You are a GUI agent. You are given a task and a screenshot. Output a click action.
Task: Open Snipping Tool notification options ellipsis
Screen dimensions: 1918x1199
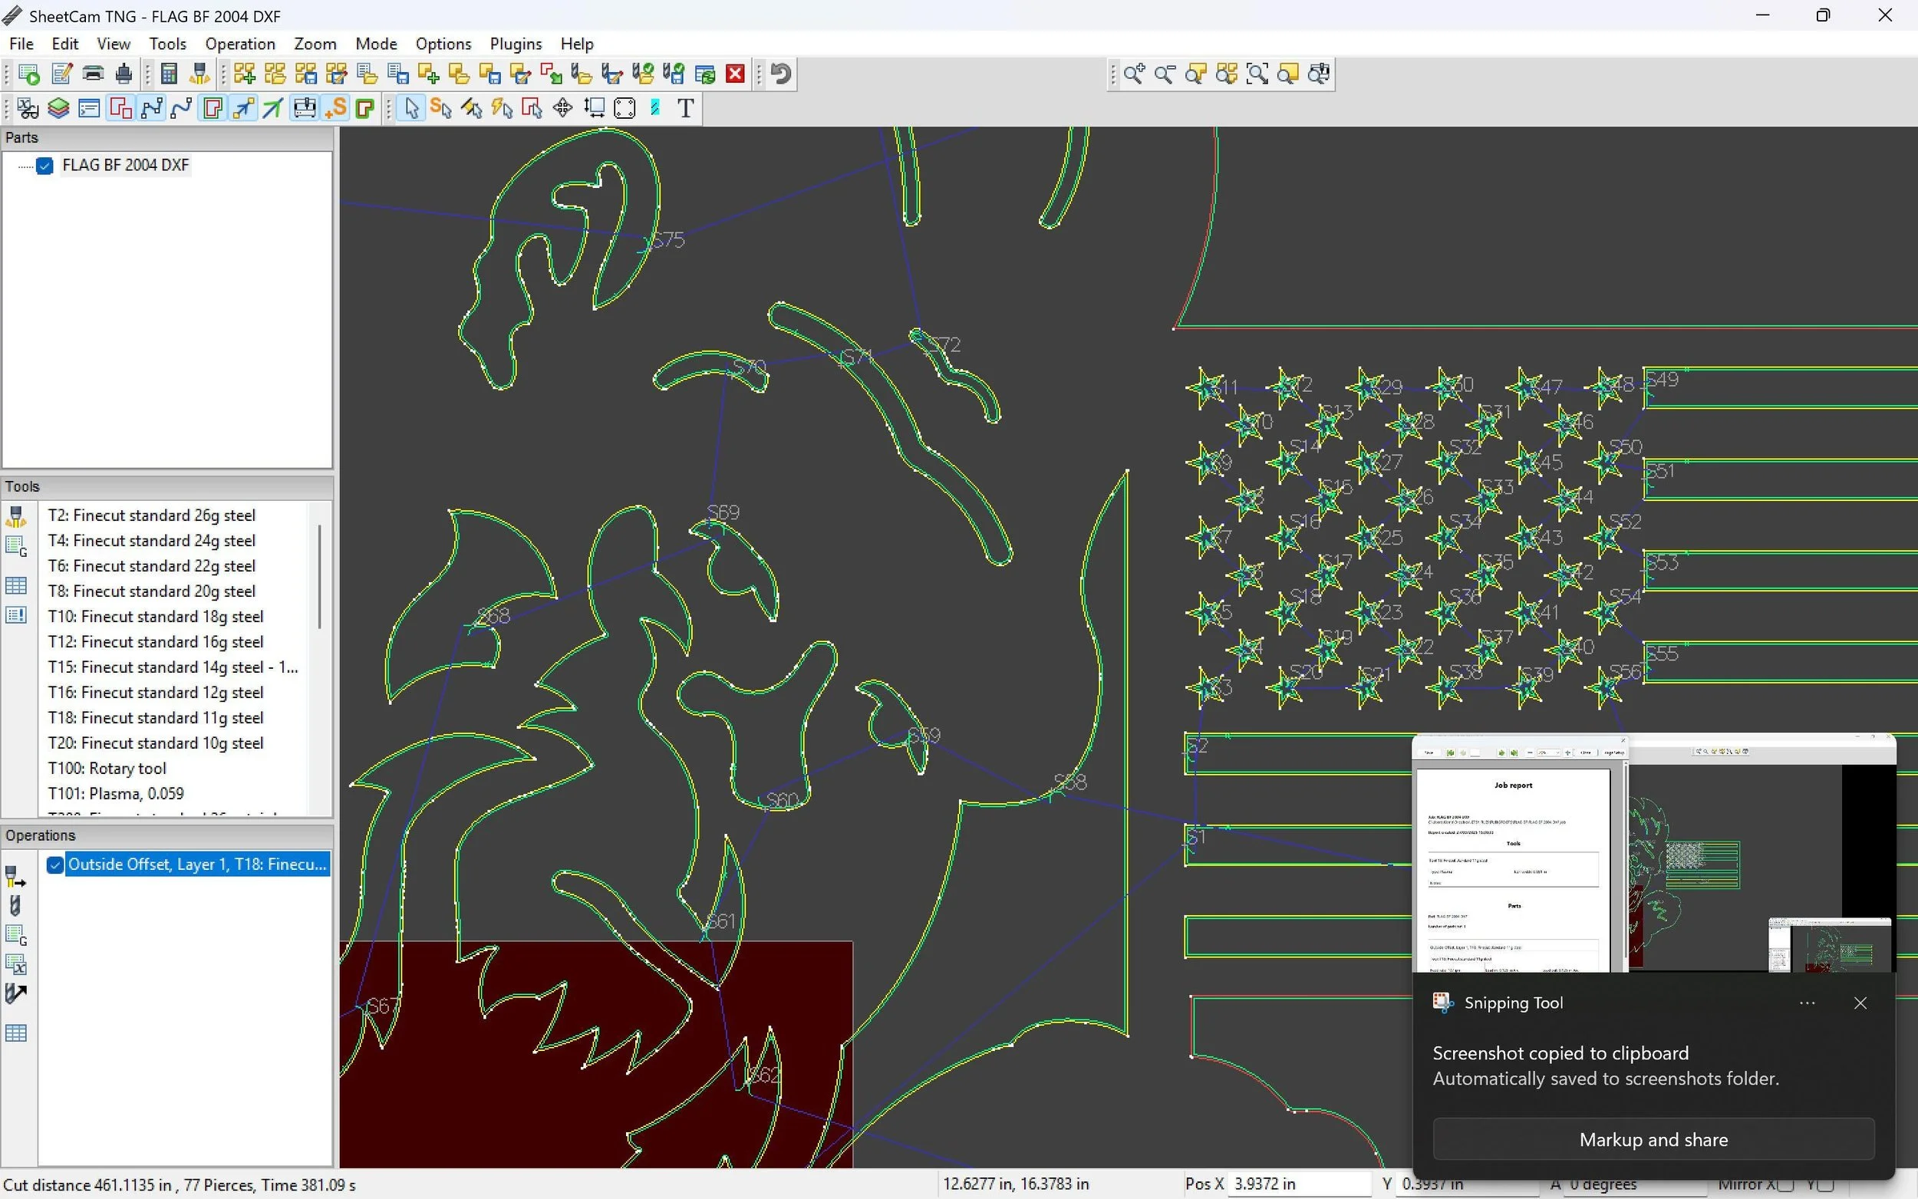tap(1807, 1003)
